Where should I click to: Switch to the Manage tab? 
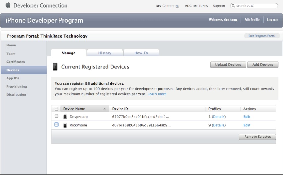point(69,53)
